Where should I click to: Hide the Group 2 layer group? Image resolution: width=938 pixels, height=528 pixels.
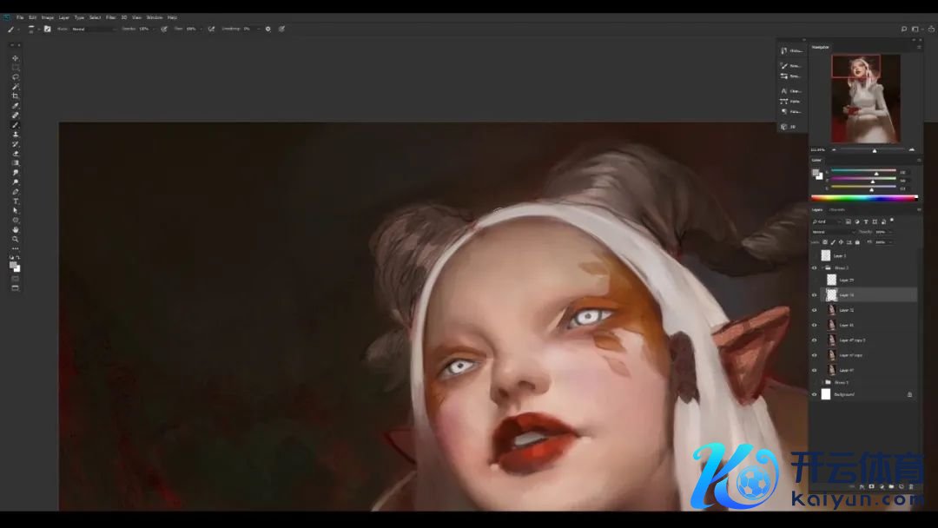tap(814, 268)
